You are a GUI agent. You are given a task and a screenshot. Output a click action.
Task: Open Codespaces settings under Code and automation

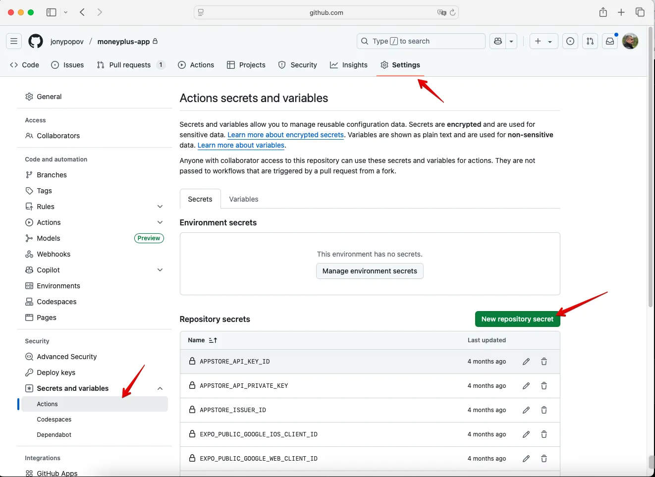[95, 302]
